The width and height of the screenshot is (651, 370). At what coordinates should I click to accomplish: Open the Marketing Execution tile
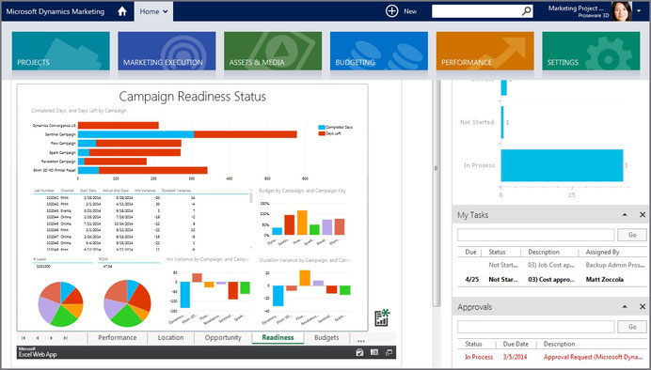[x=167, y=51]
